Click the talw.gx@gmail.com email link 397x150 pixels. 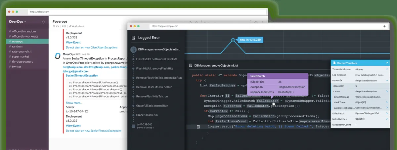click(x=75, y=71)
